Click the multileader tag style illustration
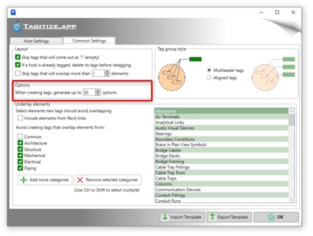The height and width of the screenshot is (236, 313). tap(180, 74)
